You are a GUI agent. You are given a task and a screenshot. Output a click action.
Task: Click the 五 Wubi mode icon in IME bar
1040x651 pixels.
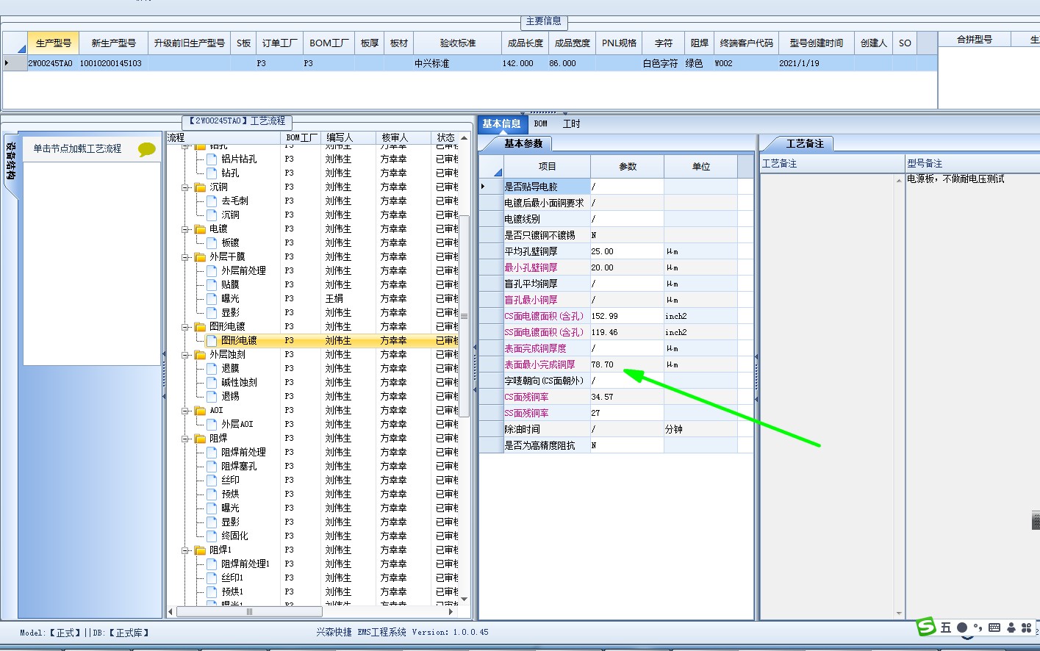(x=946, y=627)
